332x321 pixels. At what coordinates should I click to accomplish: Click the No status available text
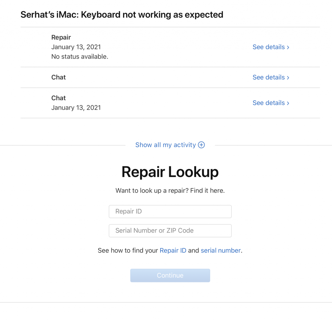[80, 57]
